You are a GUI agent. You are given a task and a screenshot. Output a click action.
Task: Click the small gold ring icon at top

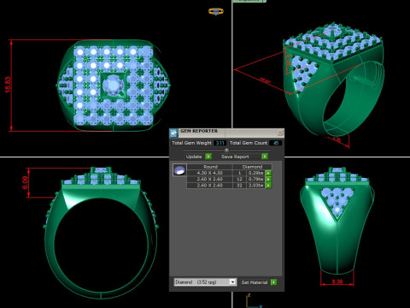coord(216,11)
